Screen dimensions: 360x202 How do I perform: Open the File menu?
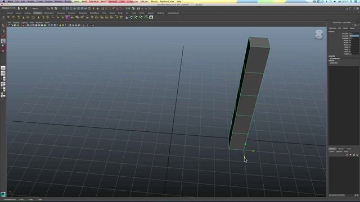pyautogui.click(x=17, y=1)
